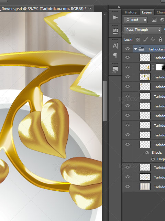Select the Tarhdokan group name row

pyautogui.click(x=149, y=49)
